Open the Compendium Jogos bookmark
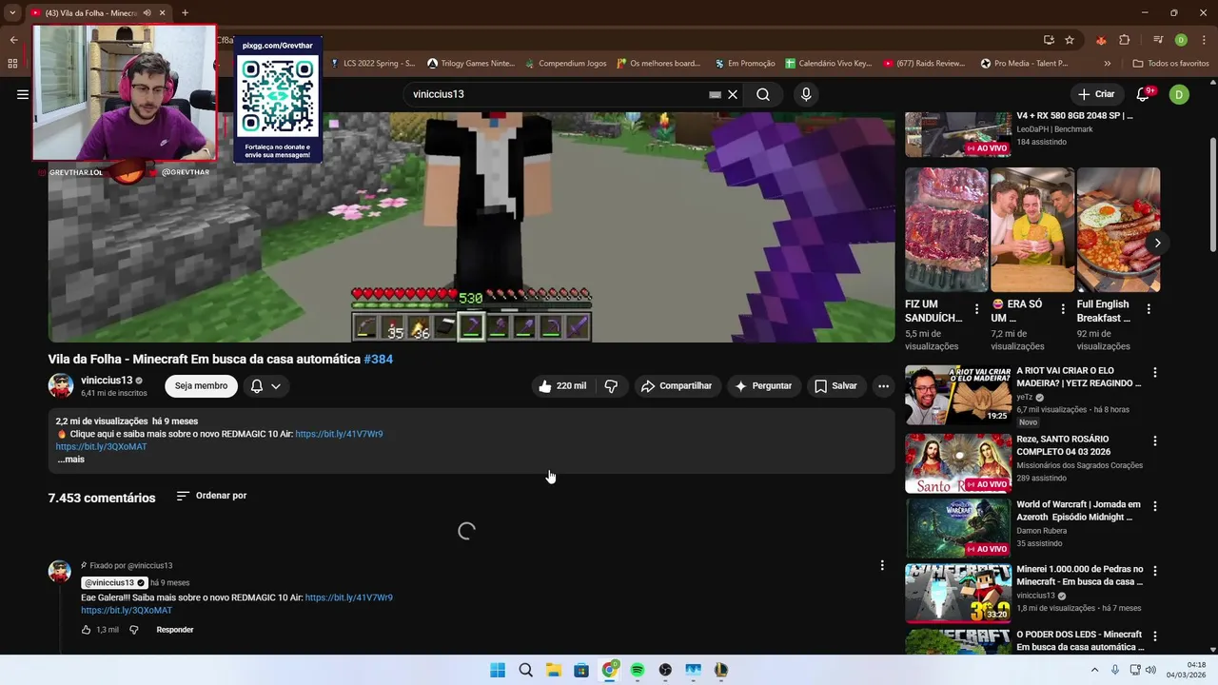Screen dimensions: 1218x685 [565, 64]
